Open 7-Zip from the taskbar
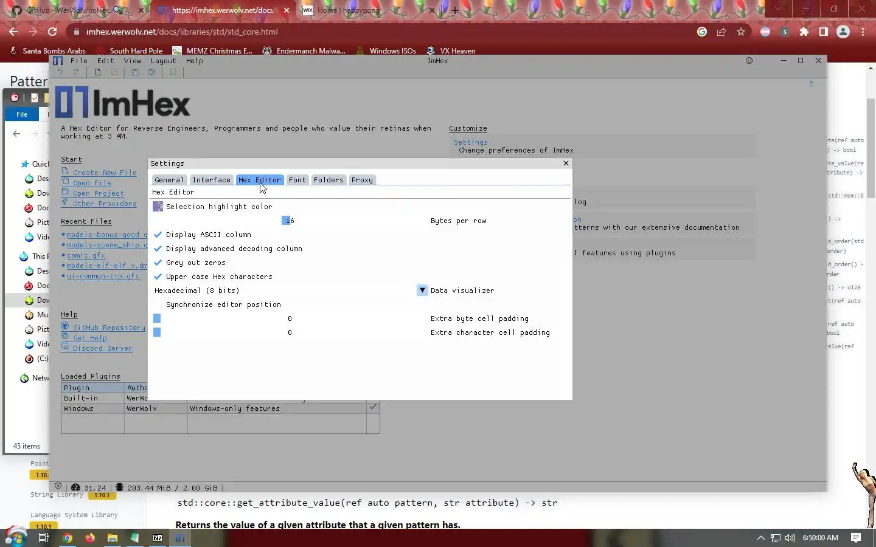 158,538
